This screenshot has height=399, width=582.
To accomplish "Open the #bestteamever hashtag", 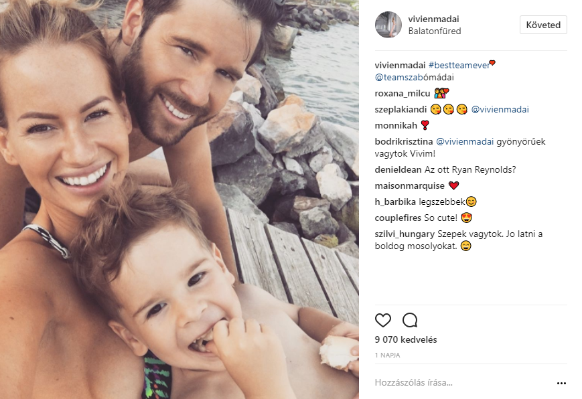I will click(459, 66).
